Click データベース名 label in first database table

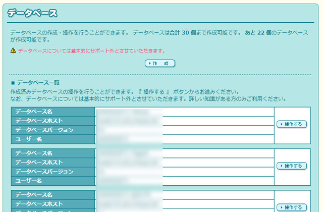point(34,112)
